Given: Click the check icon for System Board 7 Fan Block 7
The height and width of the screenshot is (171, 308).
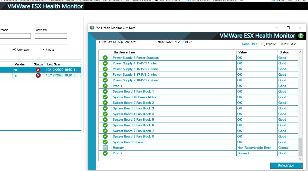Looking at the screenshot, I should [x=105, y=131].
